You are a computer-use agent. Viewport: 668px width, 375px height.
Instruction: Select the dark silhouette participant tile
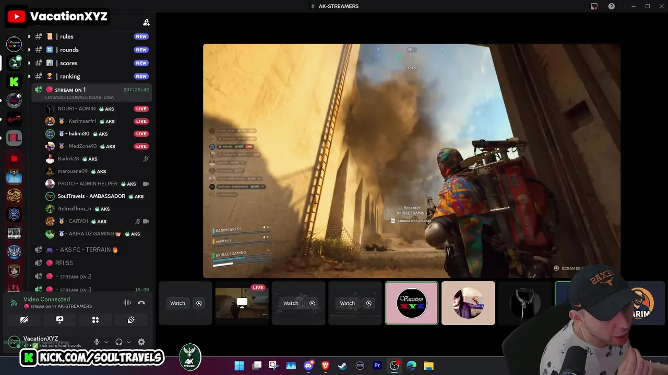524,303
